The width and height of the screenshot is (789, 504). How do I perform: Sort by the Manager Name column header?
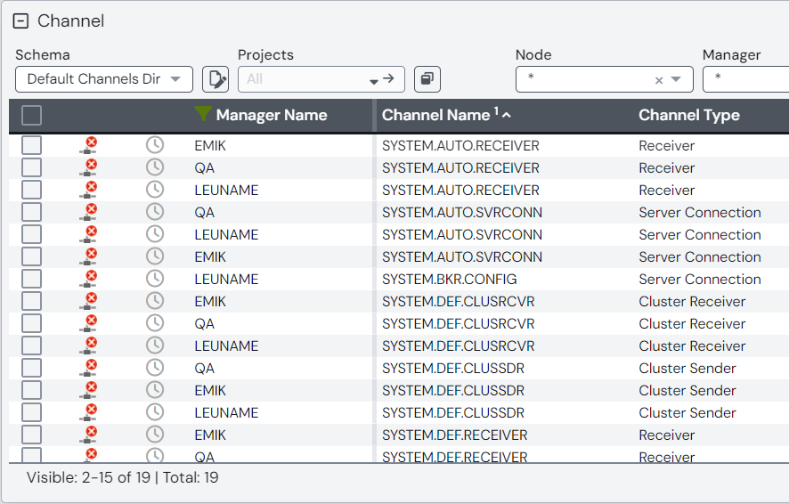[x=272, y=115]
